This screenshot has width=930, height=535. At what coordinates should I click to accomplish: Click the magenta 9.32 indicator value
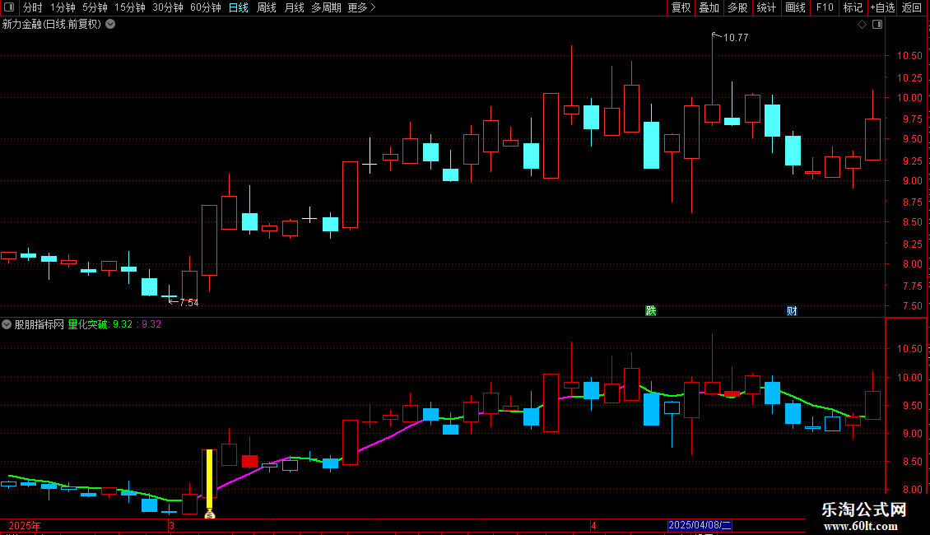(x=151, y=324)
